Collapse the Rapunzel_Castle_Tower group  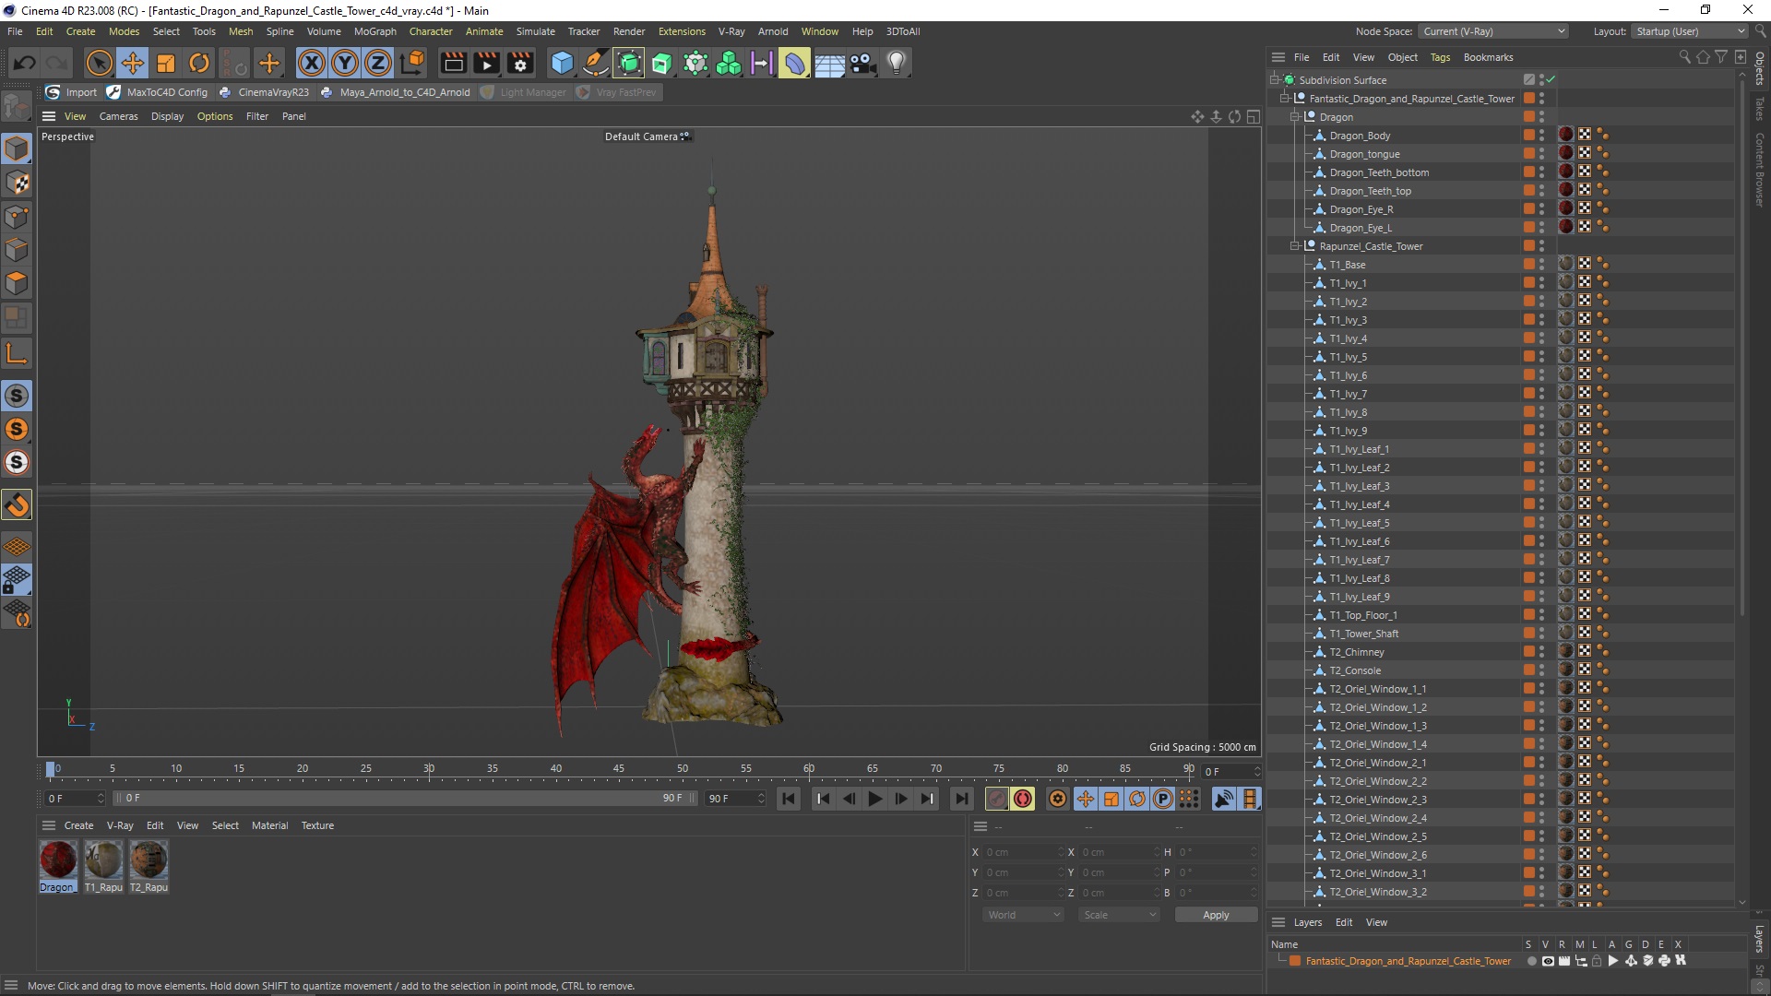coord(1294,246)
